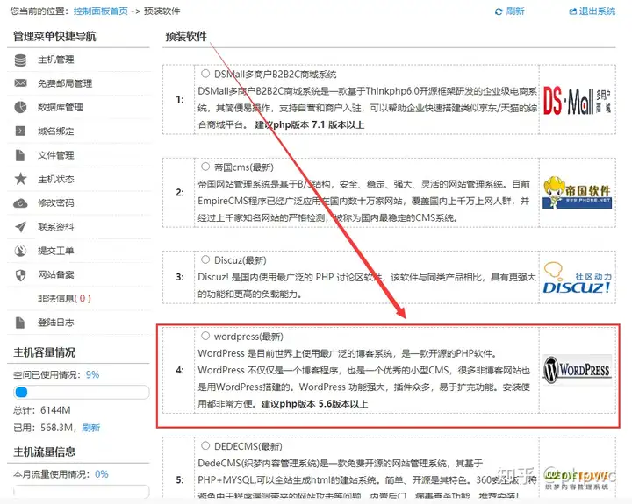Click the arrow box icon beside 域名绑定
Viewport: 632px width, 504px height.
coord(20,131)
